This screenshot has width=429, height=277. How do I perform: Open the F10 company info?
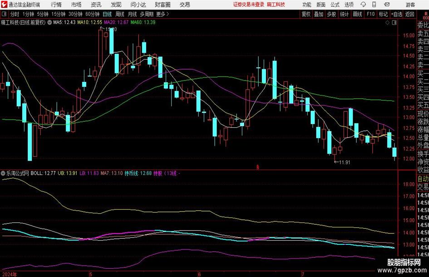tap(371, 14)
